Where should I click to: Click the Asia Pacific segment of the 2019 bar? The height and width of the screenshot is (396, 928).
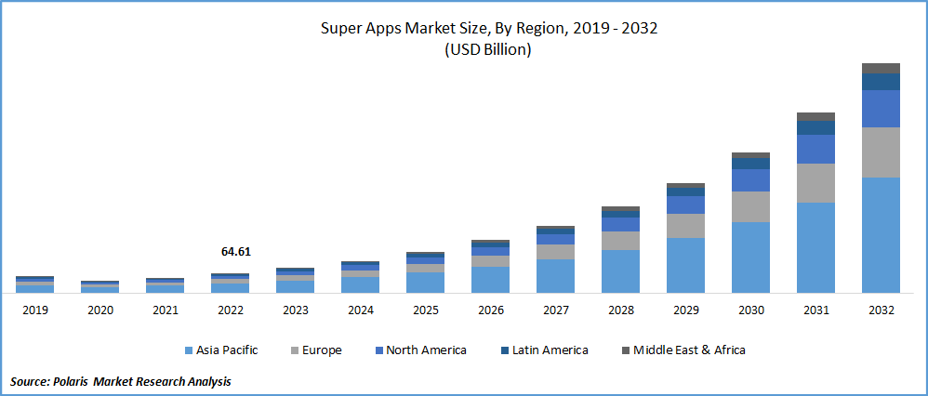[x=35, y=289]
